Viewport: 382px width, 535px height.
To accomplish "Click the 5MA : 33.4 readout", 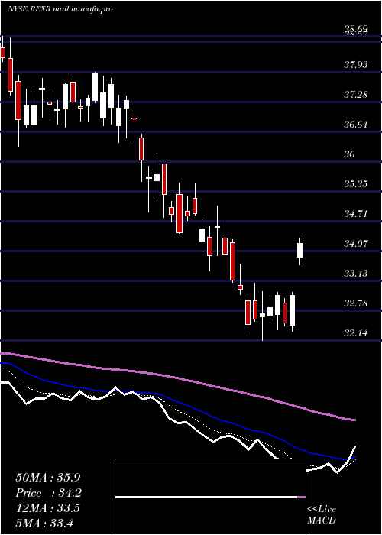I will coord(44,523).
